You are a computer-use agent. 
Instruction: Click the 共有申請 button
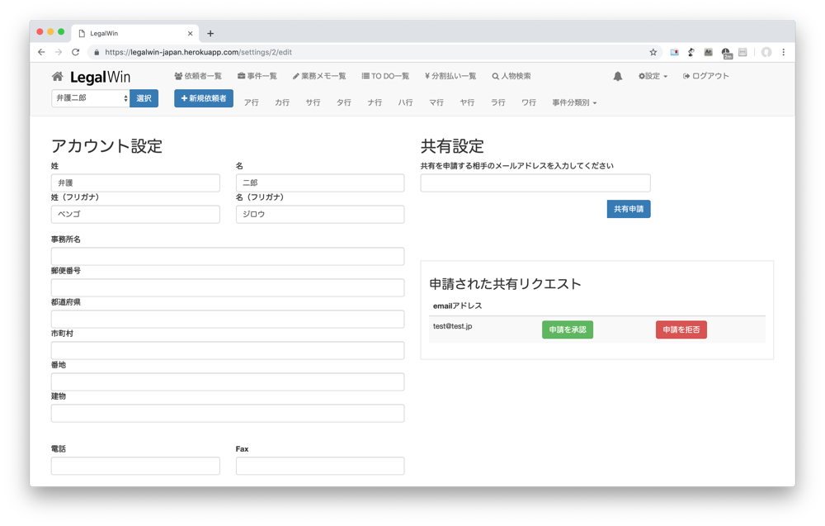pos(629,210)
